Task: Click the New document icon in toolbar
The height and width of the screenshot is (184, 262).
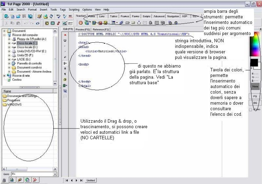Action: click(x=12, y=16)
